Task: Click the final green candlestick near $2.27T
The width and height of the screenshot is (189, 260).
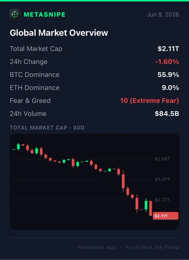Action: 146,205
